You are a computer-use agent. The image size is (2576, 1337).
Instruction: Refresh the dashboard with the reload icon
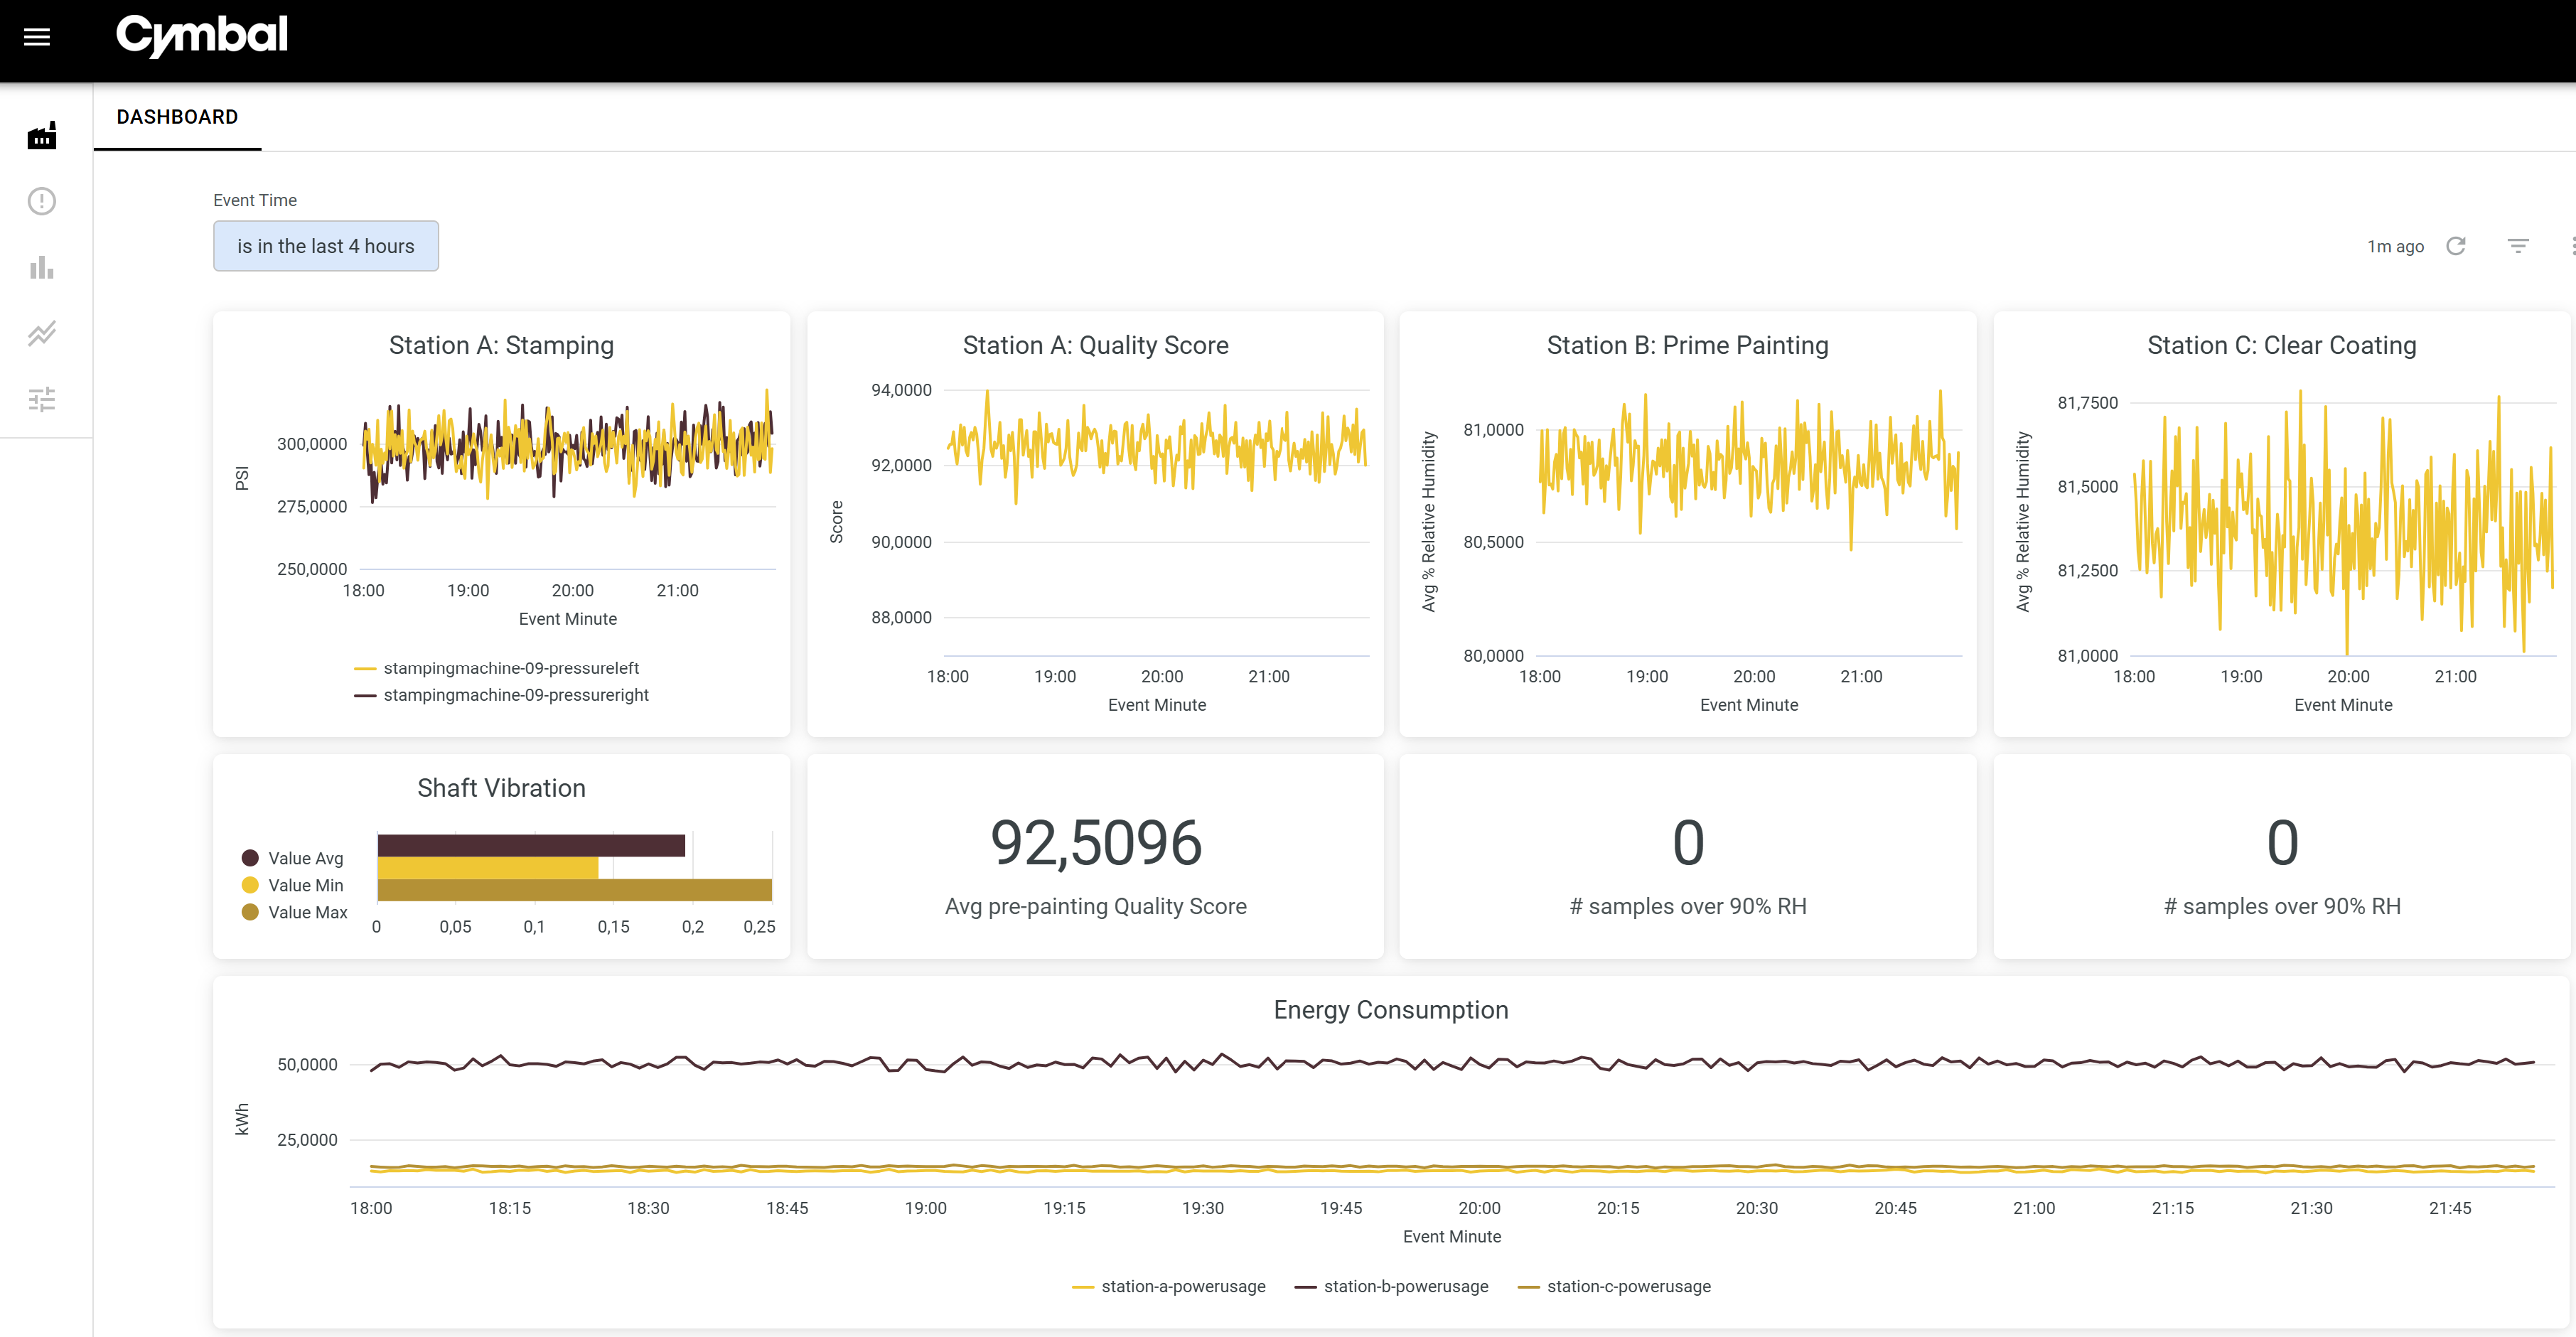coord(2457,246)
